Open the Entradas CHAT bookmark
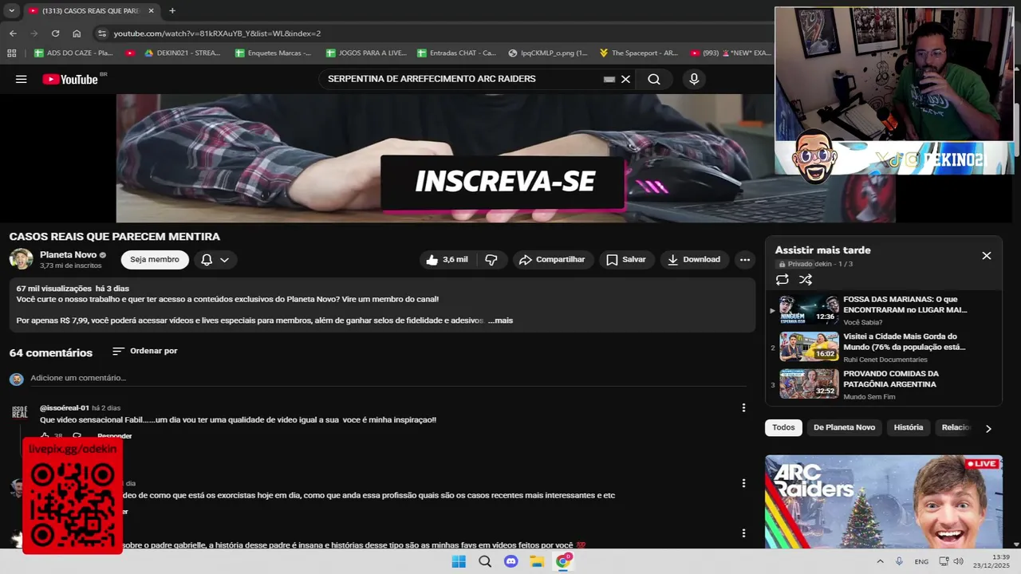 pyautogui.click(x=456, y=53)
